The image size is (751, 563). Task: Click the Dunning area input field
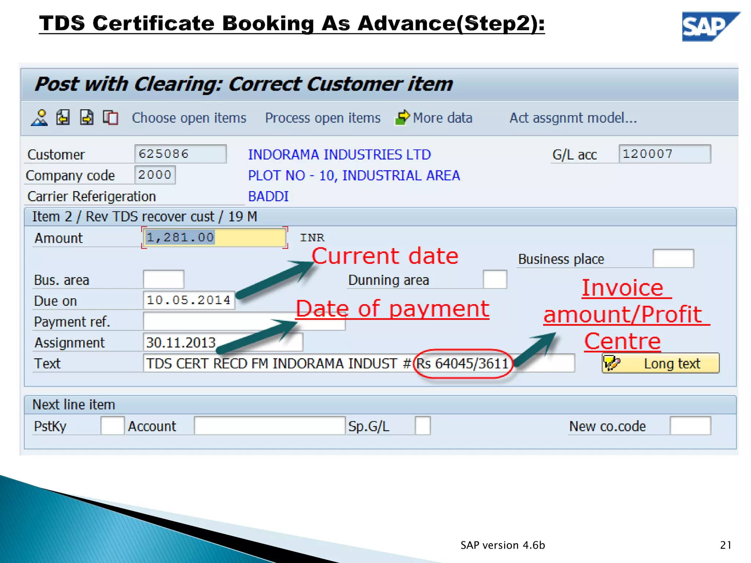[x=495, y=280]
